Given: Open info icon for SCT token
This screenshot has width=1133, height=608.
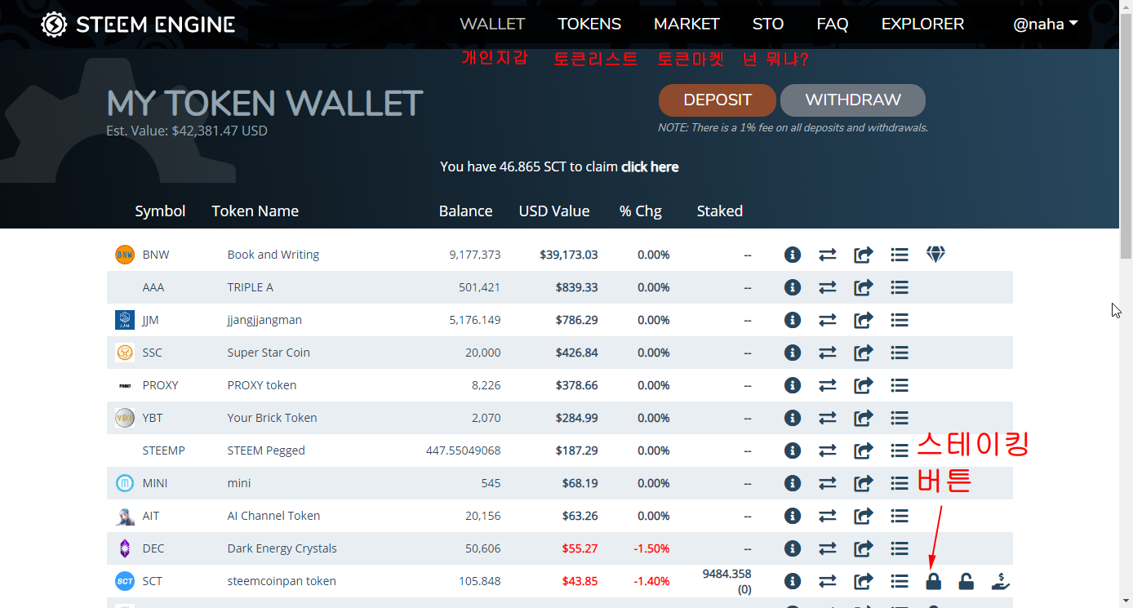Looking at the screenshot, I should tap(792, 581).
